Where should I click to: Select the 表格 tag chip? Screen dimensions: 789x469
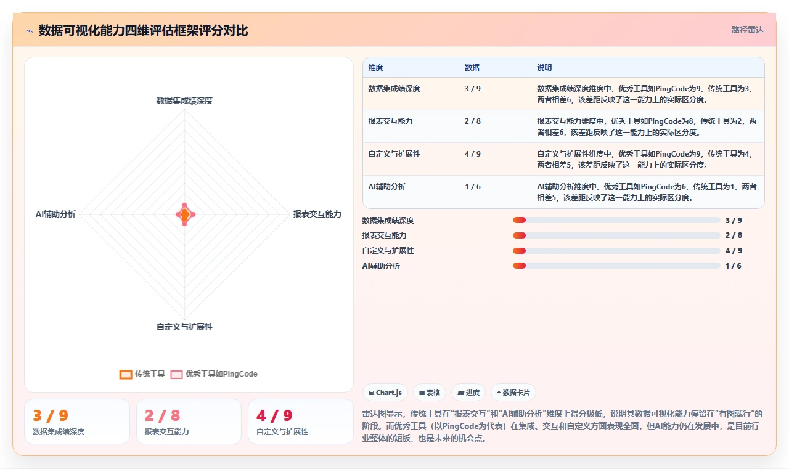[430, 393]
